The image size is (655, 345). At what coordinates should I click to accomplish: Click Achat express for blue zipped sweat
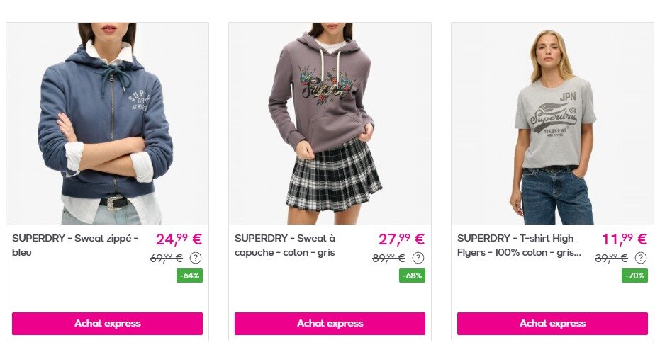pos(107,324)
